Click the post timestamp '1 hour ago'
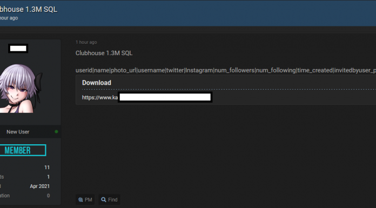Screen dimensions: 376x208 [x=86, y=42]
